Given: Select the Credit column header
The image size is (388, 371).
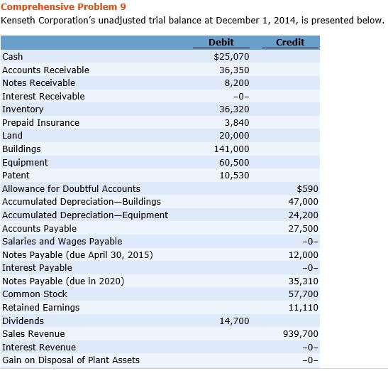Looking at the screenshot, I should (x=290, y=42).
